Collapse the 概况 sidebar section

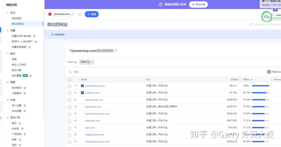(8, 13)
